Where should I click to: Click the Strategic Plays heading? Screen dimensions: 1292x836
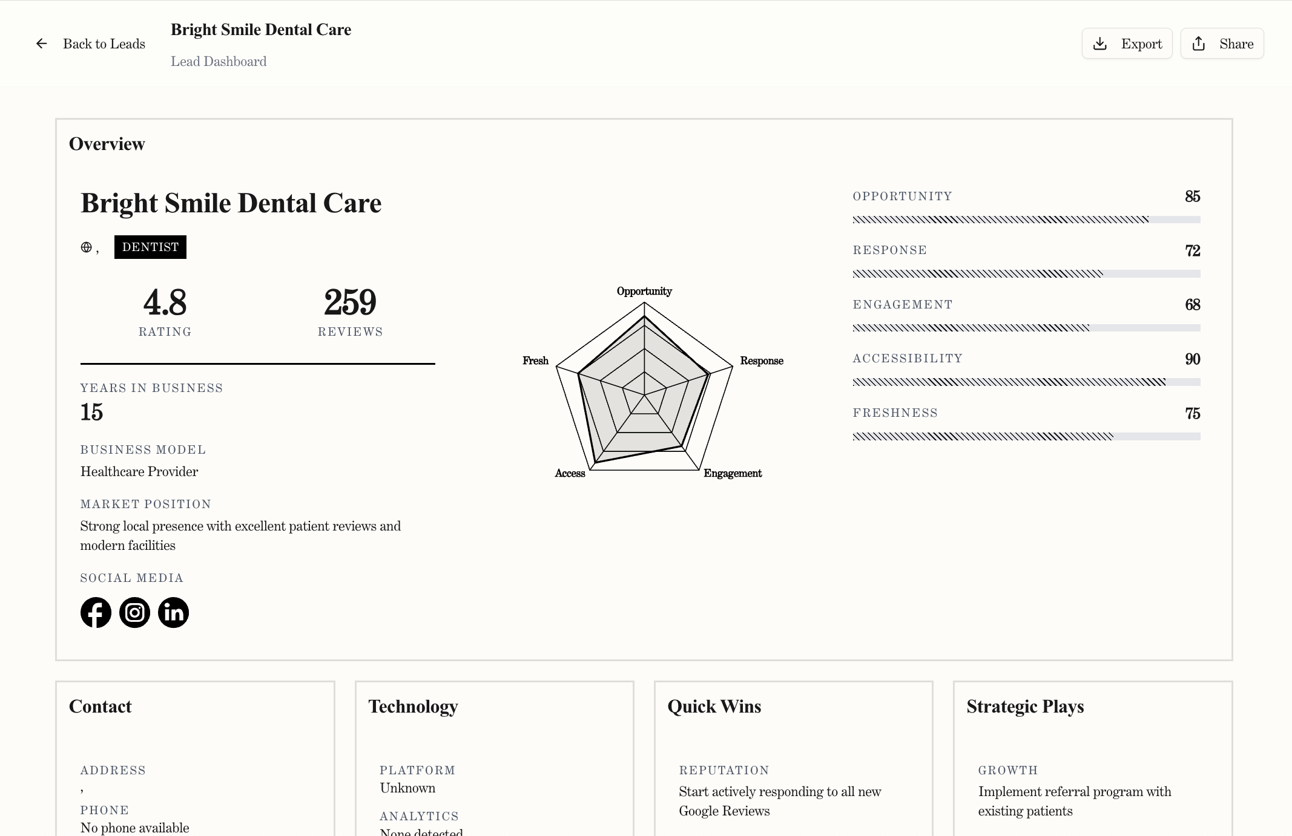click(x=1024, y=707)
